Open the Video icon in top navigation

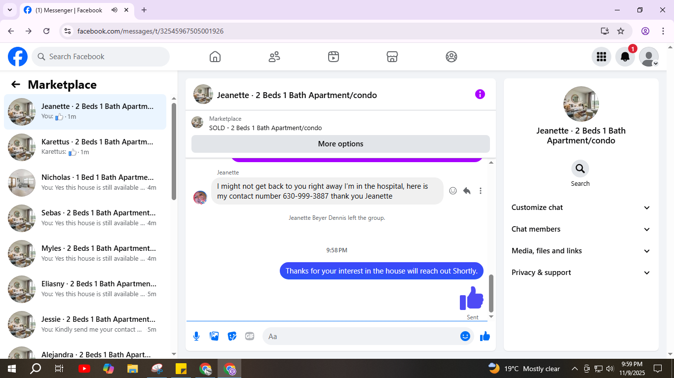[334, 57]
